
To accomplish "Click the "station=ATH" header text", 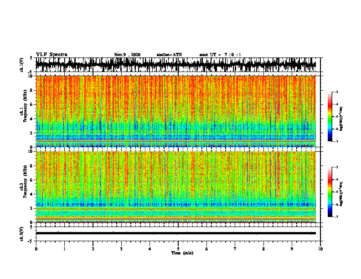I will [x=169, y=55].
